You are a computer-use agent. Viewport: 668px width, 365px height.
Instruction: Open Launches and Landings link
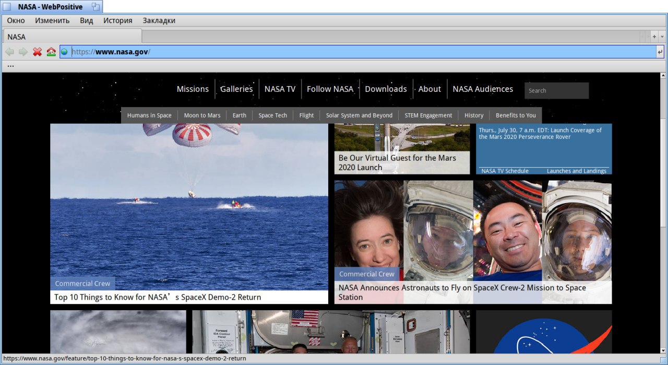(x=576, y=171)
